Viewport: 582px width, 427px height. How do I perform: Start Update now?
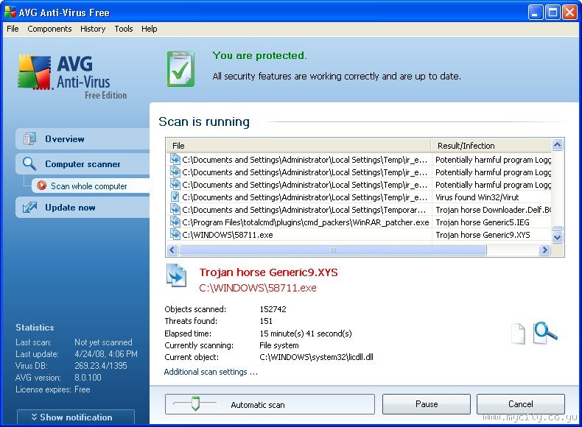click(83, 208)
